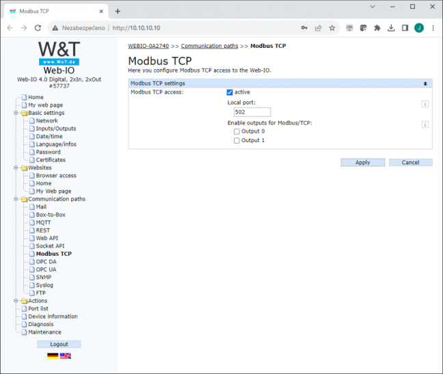Open the browser downloads icon
The width and height of the screenshot is (443, 374).
click(x=391, y=27)
